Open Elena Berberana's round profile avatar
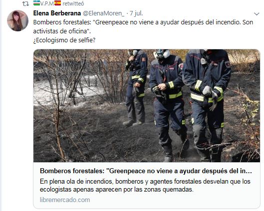This screenshot has height=211, width=264. click(17, 20)
